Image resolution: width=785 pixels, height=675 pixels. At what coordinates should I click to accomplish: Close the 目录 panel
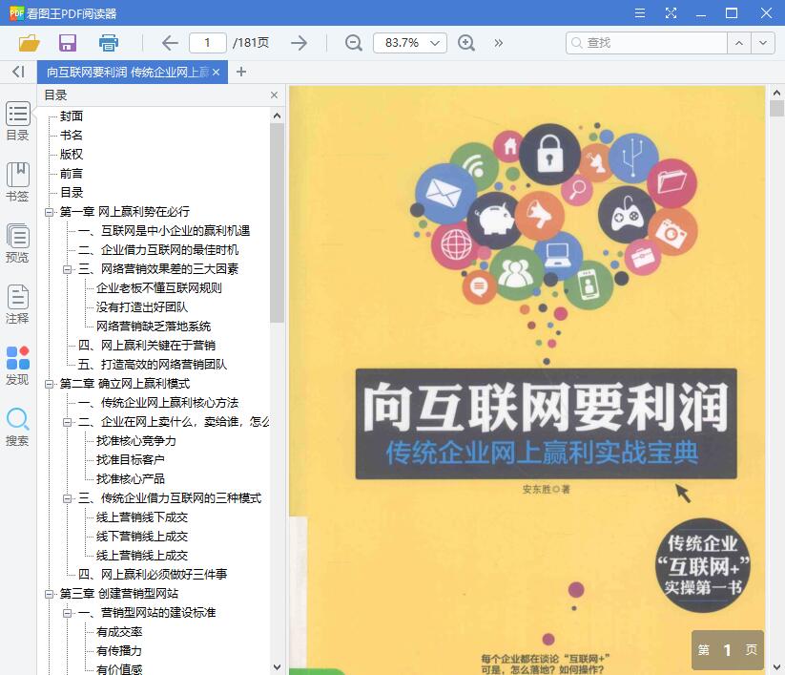point(274,95)
